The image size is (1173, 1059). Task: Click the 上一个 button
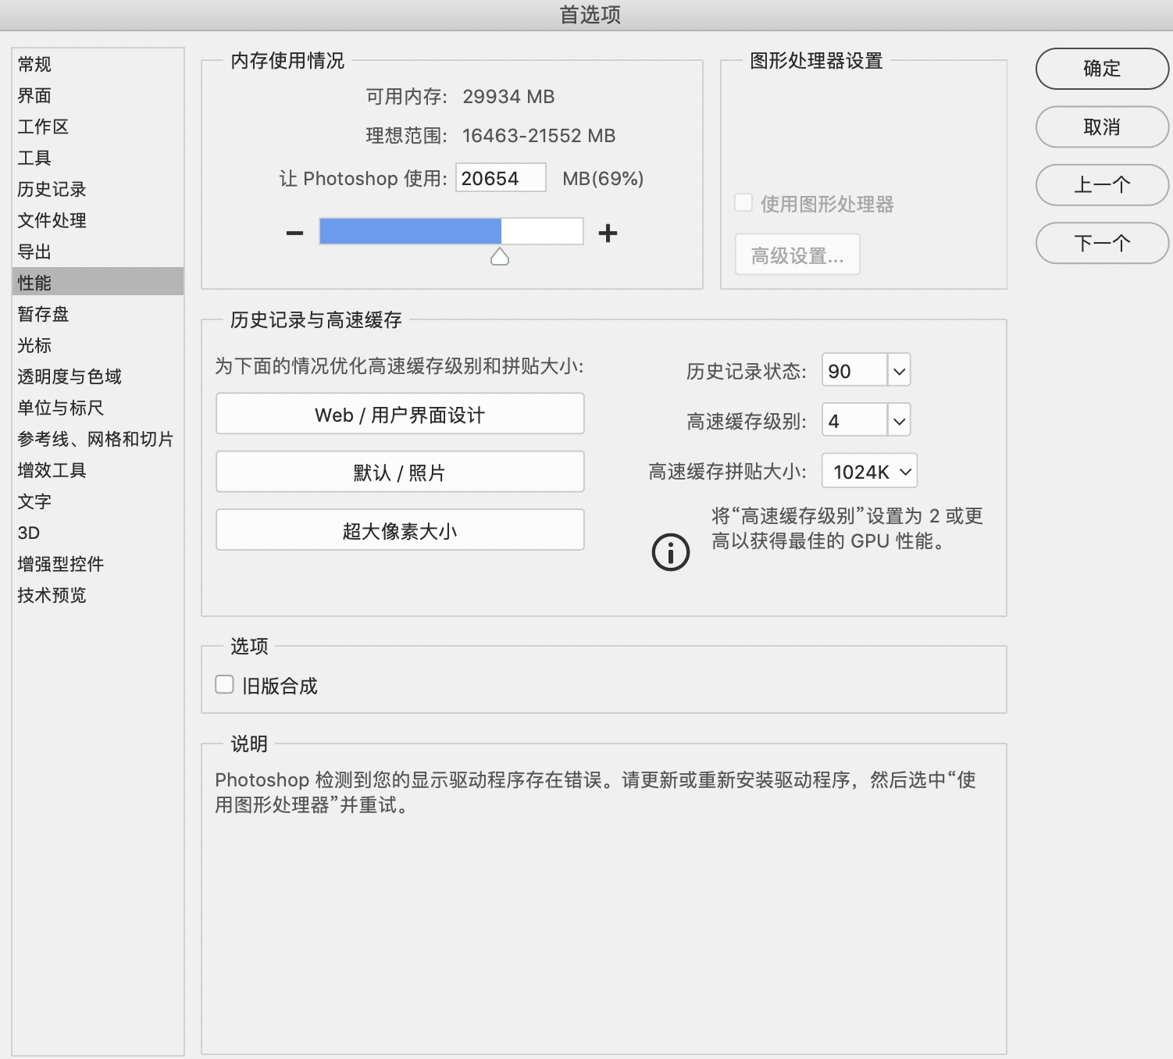1101,185
